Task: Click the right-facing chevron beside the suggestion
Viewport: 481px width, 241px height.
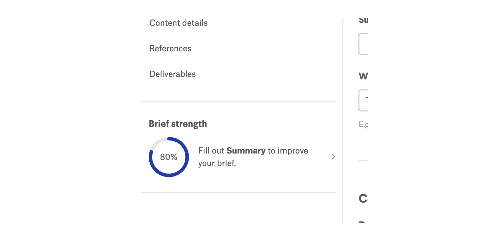Action: coord(333,157)
